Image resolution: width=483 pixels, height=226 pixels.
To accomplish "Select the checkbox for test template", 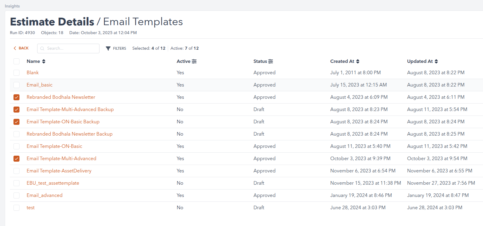I will (x=16, y=208).
